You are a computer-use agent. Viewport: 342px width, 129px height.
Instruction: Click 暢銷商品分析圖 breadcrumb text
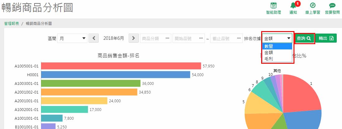(x=39, y=24)
